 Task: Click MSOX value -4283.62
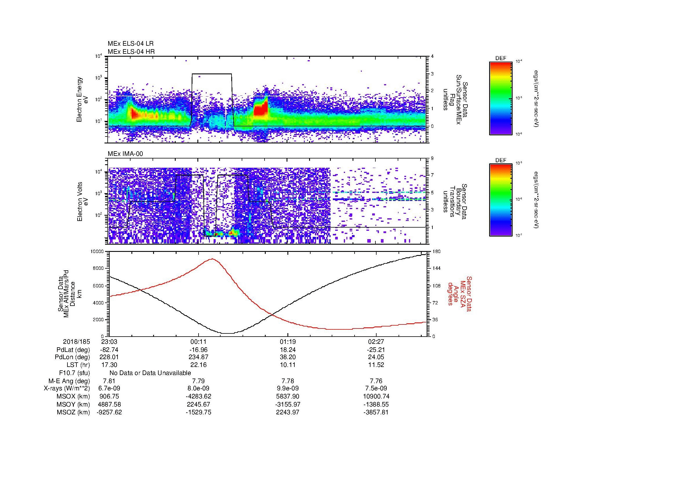tap(199, 396)
